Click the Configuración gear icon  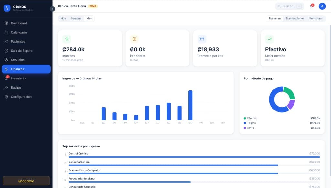[6, 97]
